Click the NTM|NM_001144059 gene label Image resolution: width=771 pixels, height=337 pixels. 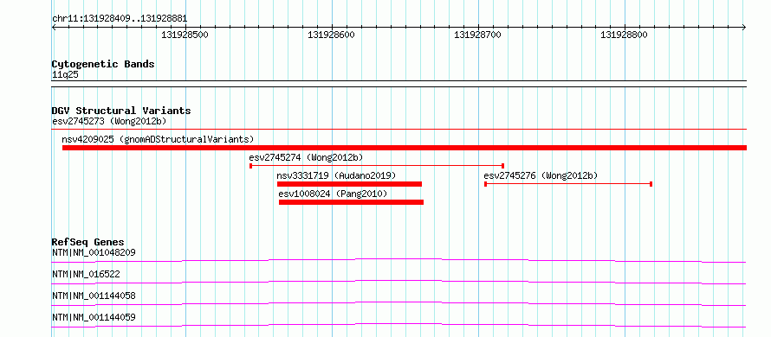(94, 317)
